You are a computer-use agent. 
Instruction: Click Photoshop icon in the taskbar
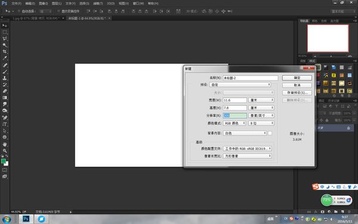click(x=26, y=219)
